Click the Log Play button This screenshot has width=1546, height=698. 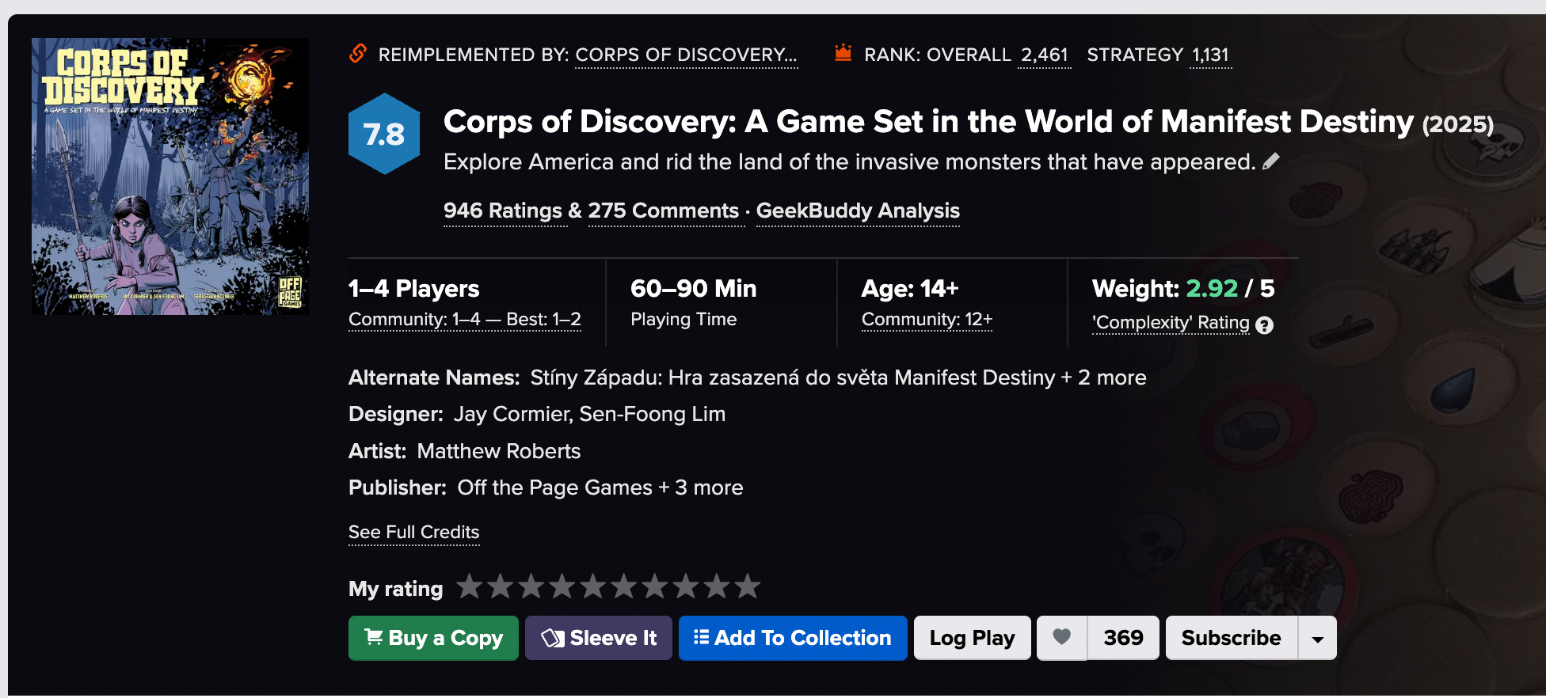[x=972, y=638]
